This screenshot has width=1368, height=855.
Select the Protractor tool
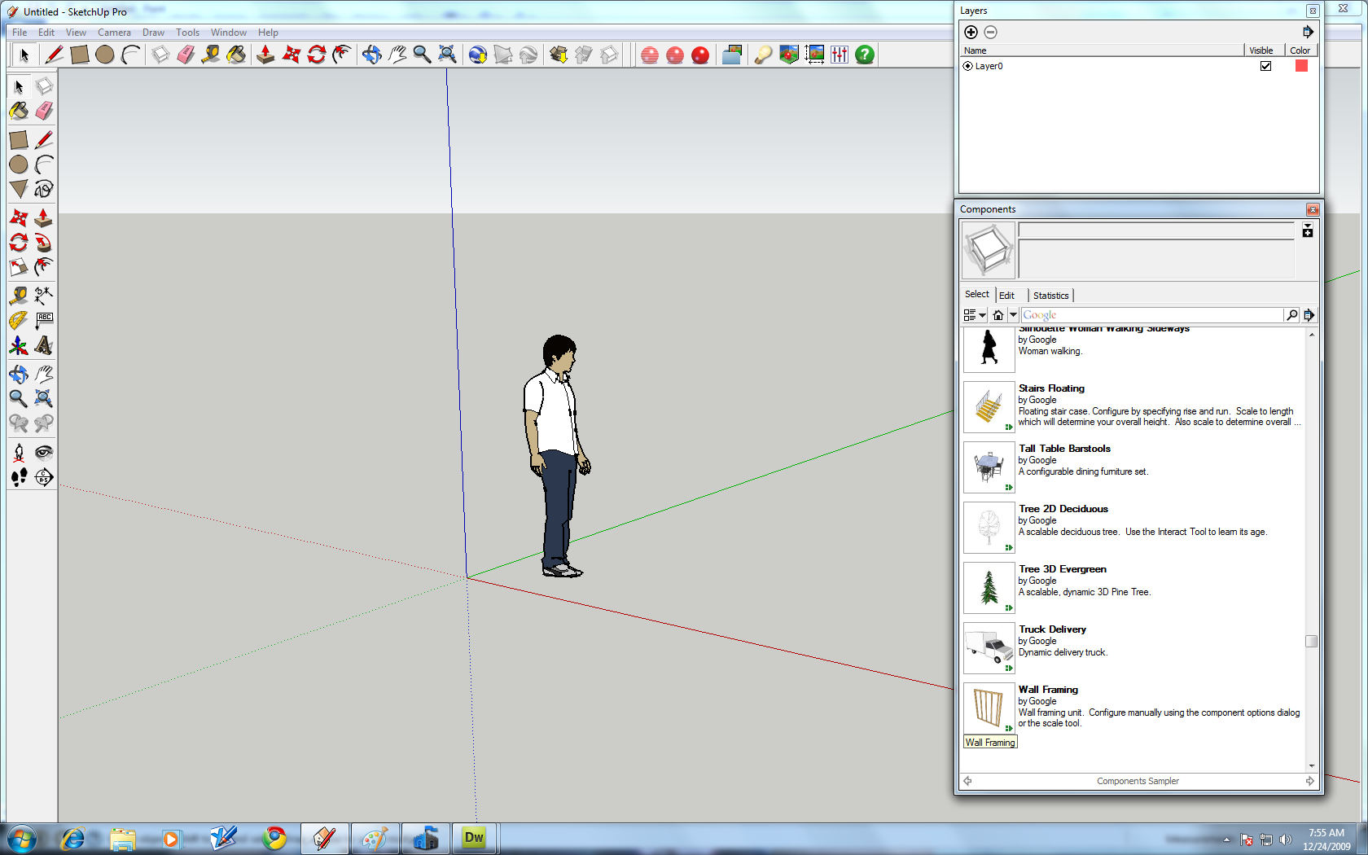click(19, 320)
